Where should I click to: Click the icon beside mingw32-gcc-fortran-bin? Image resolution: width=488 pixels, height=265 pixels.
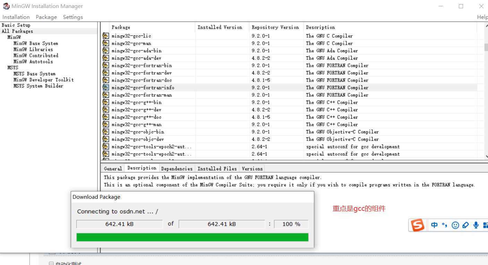[x=105, y=65]
